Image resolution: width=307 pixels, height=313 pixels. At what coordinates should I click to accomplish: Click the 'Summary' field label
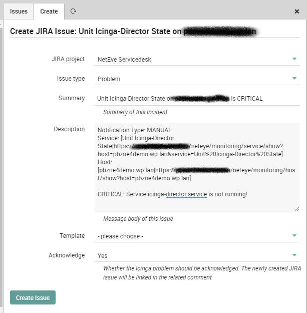[72, 98]
